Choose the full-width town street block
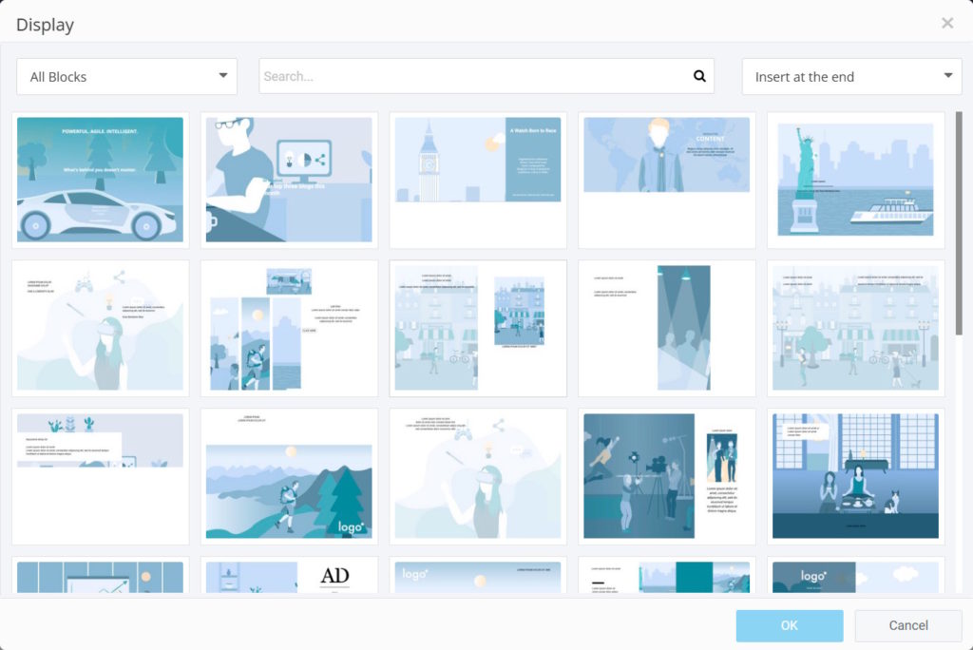The height and width of the screenshot is (650, 973). tap(856, 329)
